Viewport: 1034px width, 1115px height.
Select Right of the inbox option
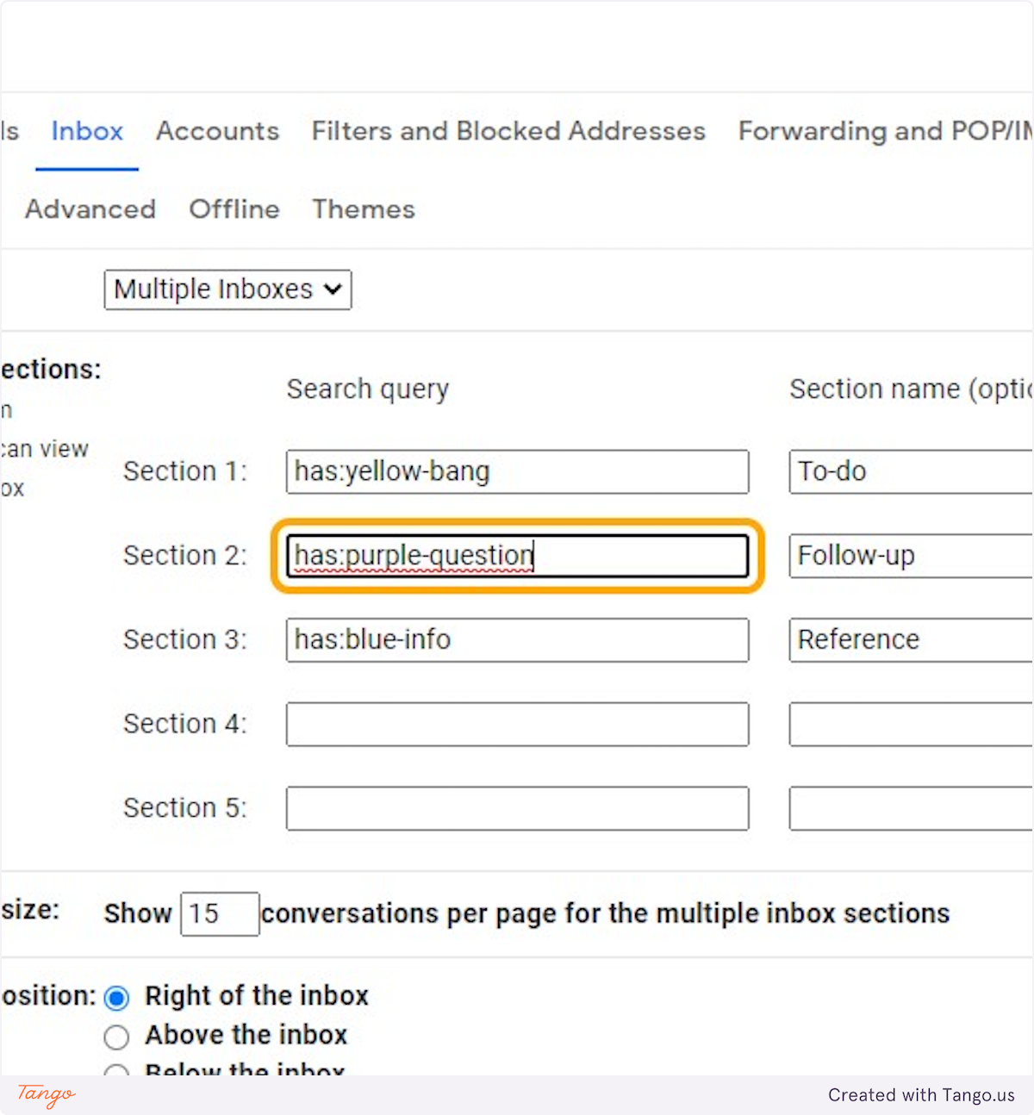tap(117, 998)
